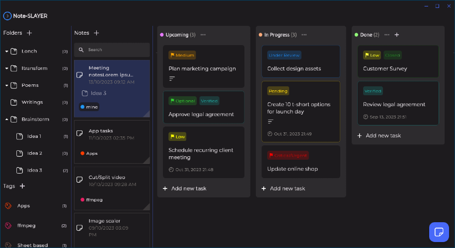Viewport: 455px width, 248px height.
Task: Click description icon on Create 10 t-short options
Action: [270, 122]
